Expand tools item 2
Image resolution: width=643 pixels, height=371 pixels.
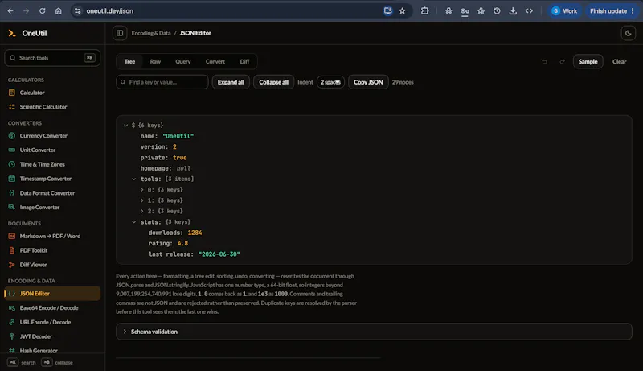142,211
